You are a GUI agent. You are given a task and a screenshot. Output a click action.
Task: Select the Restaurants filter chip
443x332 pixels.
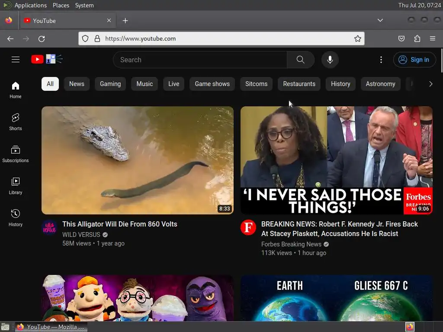299,84
